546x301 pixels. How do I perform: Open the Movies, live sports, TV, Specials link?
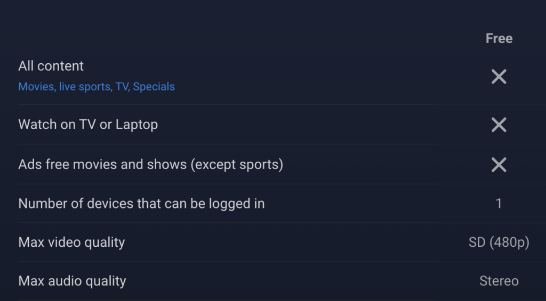[97, 87]
